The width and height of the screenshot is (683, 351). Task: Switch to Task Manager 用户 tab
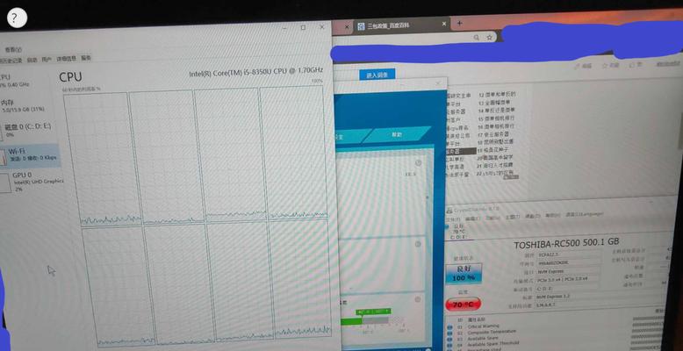pos(47,59)
